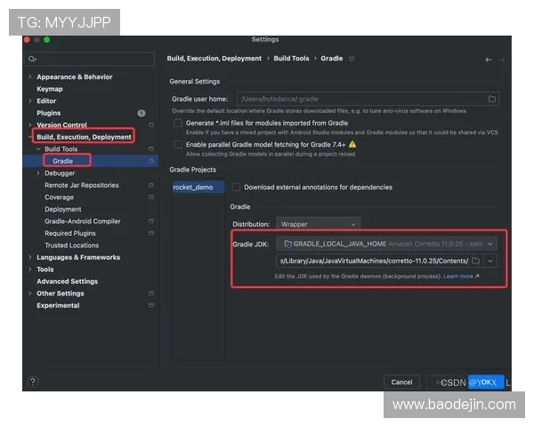
Task: Check Download external annotations for dependencies
Action: click(x=236, y=187)
